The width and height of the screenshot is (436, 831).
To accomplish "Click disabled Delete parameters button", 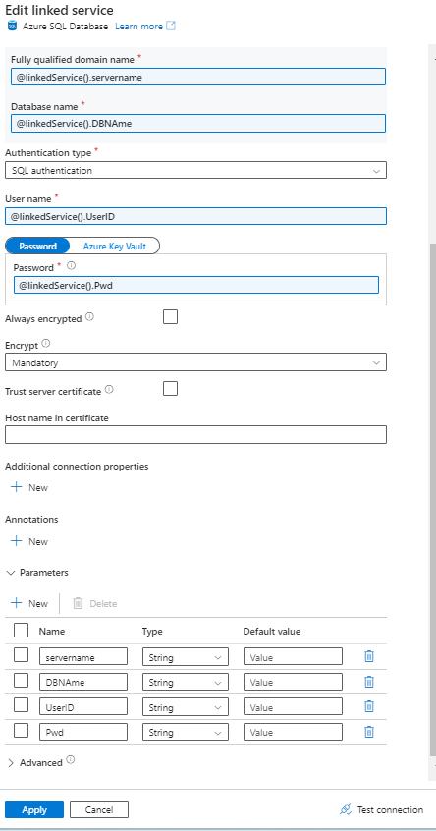I will (x=95, y=603).
